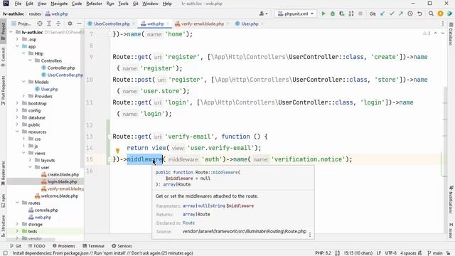Toggle the npm tool window

click(x=3, y=201)
